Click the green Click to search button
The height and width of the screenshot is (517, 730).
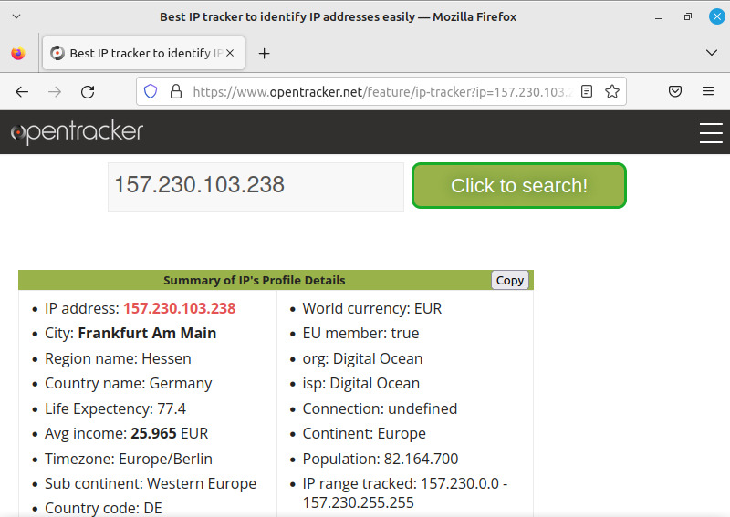(518, 186)
